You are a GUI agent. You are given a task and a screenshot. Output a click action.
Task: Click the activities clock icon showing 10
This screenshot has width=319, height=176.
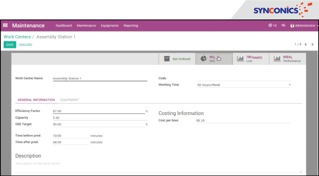pos(270,26)
